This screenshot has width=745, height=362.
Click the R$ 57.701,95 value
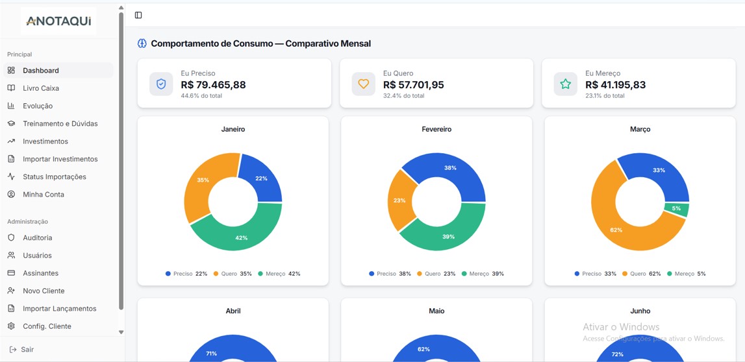[x=413, y=85]
